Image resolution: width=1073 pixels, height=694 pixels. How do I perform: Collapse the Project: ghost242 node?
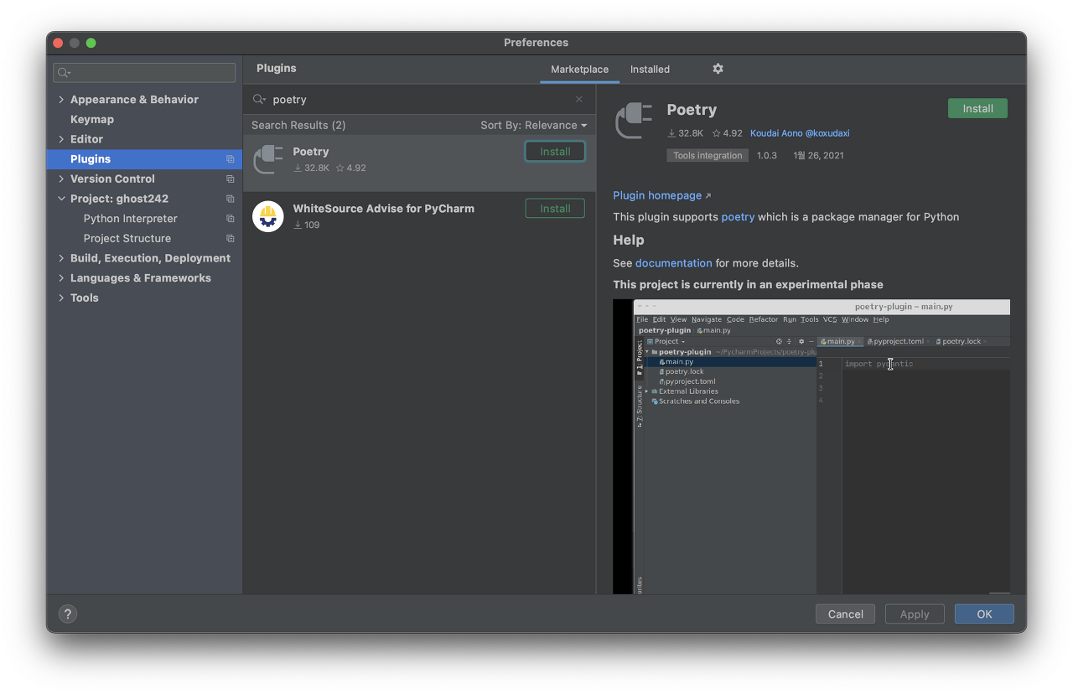point(61,199)
